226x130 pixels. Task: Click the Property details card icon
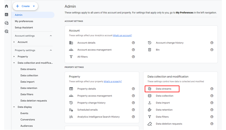pos(71,89)
